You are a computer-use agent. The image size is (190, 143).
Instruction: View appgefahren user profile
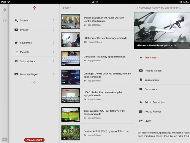coord(151,80)
